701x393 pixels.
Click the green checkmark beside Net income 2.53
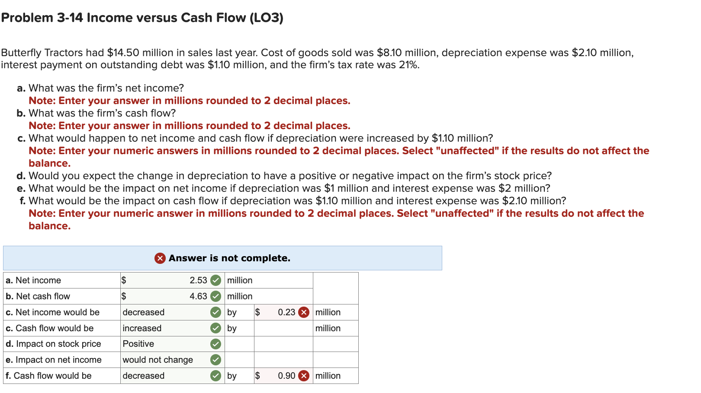tap(215, 280)
